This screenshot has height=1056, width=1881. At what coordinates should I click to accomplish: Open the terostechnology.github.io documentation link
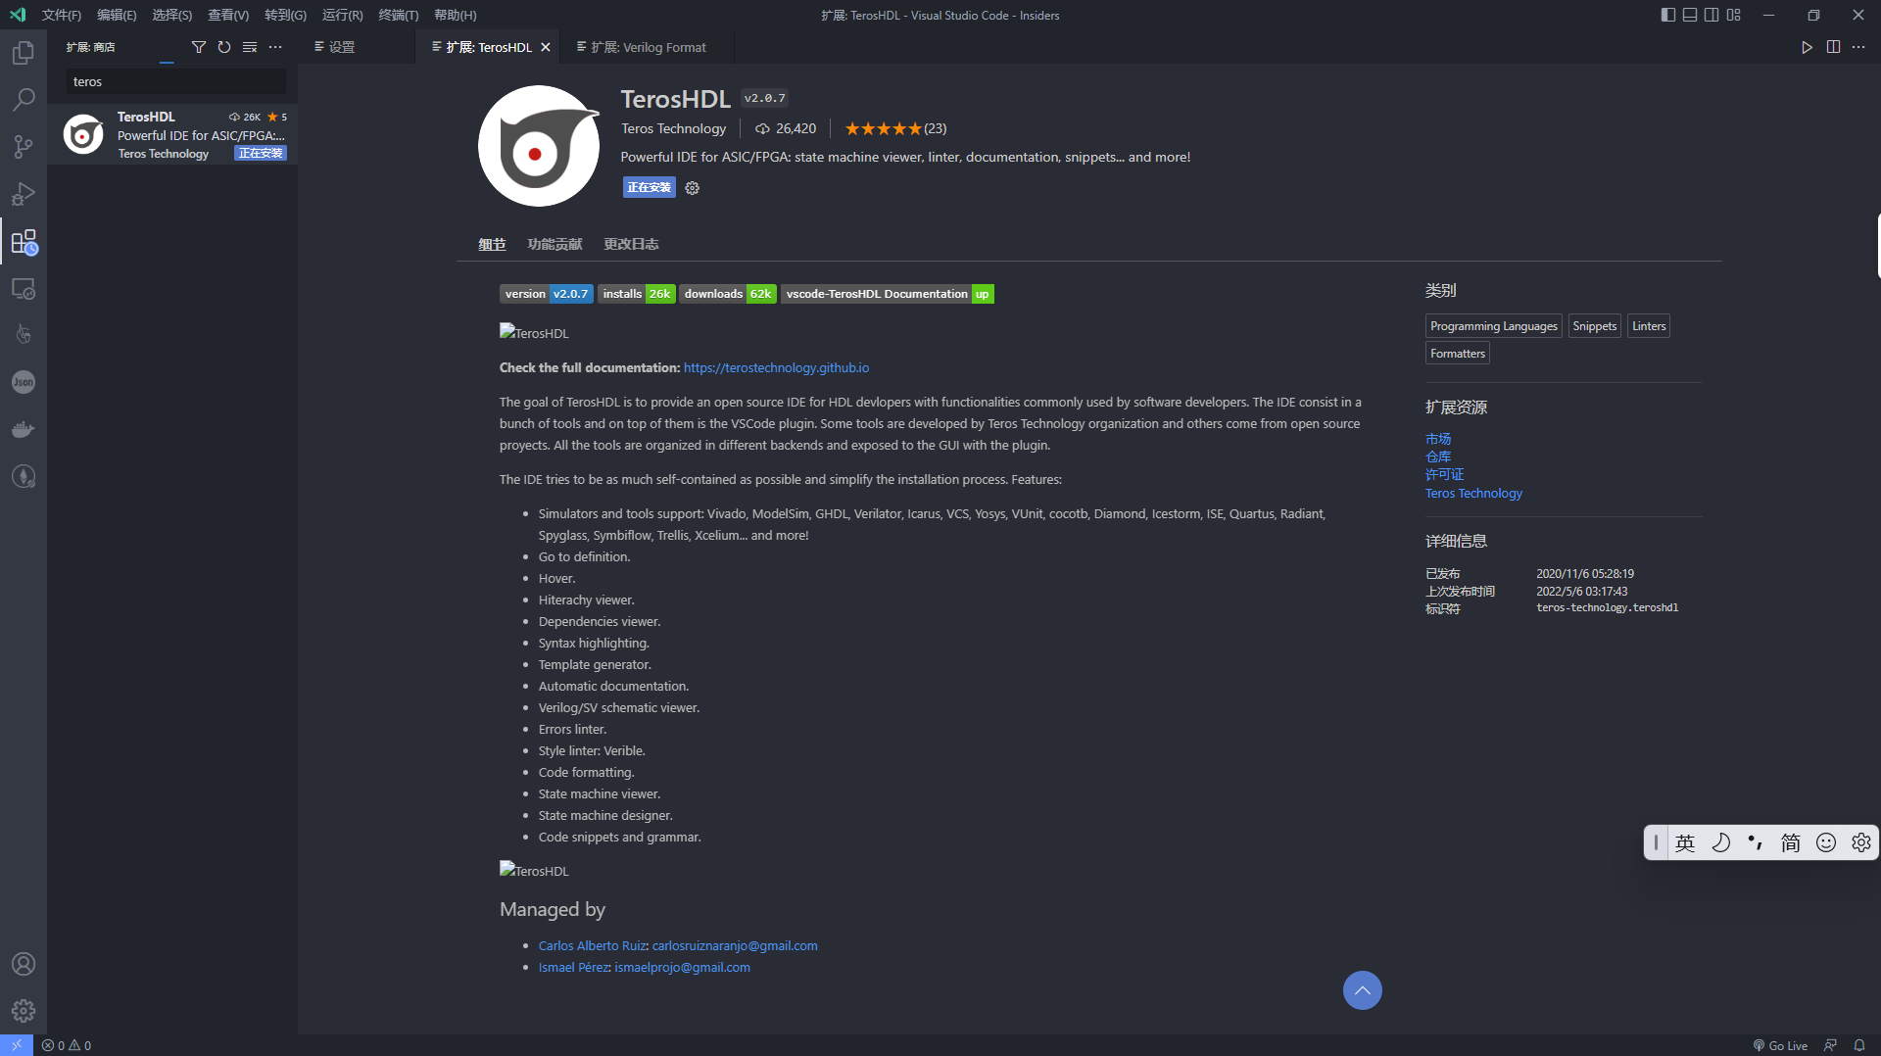[776, 368]
